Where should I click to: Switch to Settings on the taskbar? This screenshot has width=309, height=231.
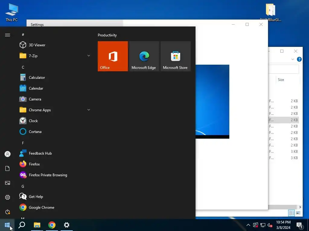click(x=67, y=225)
